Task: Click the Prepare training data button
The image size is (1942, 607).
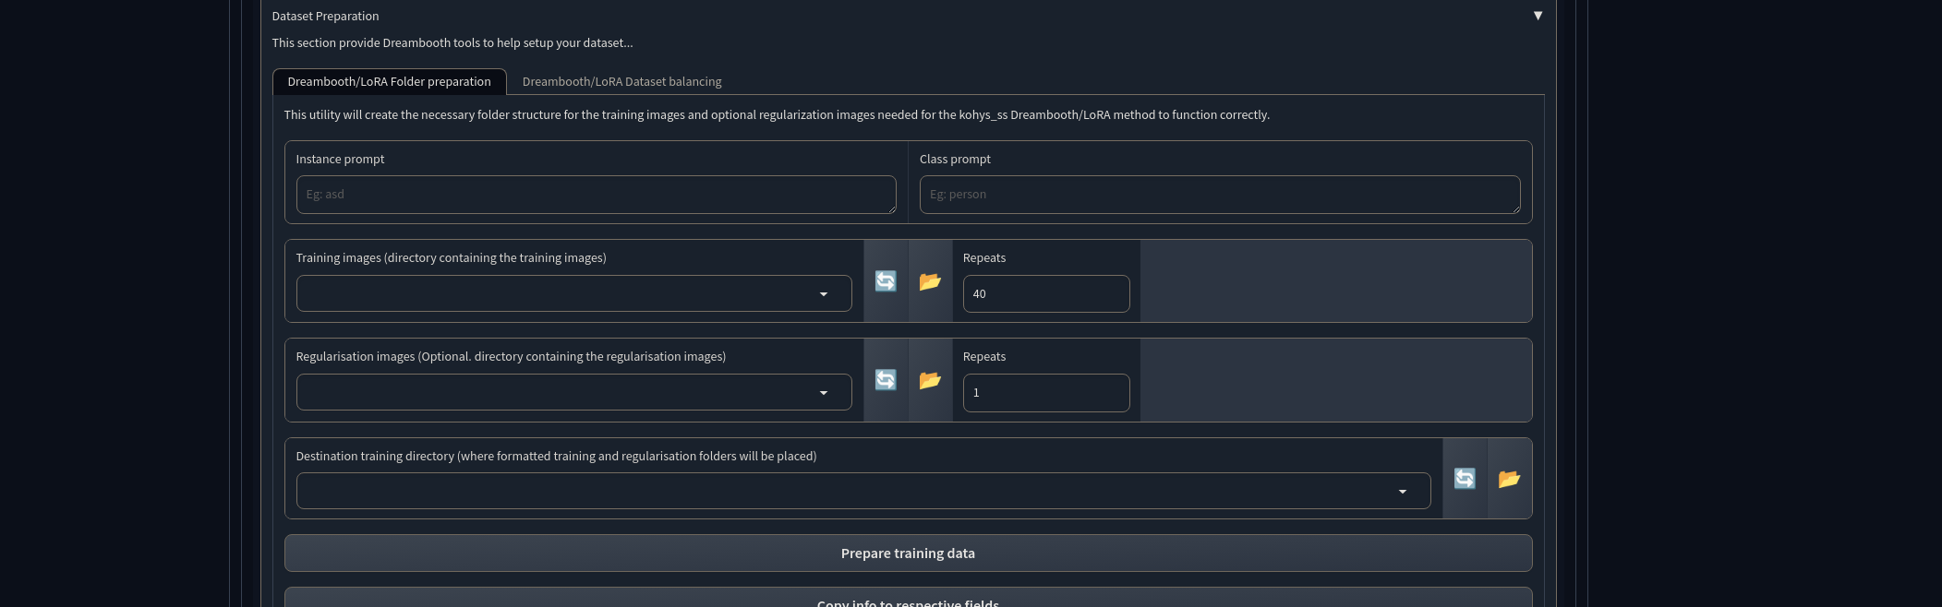Action: [908, 553]
